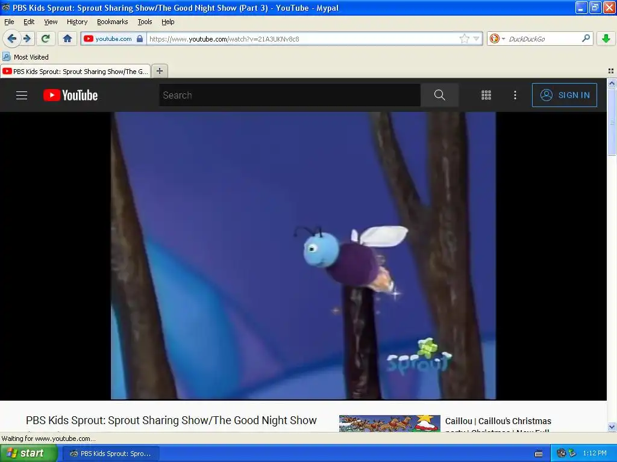Click the search bar magnifier icon
Viewport: 617px width, 462px height.
(x=586, y=38)
